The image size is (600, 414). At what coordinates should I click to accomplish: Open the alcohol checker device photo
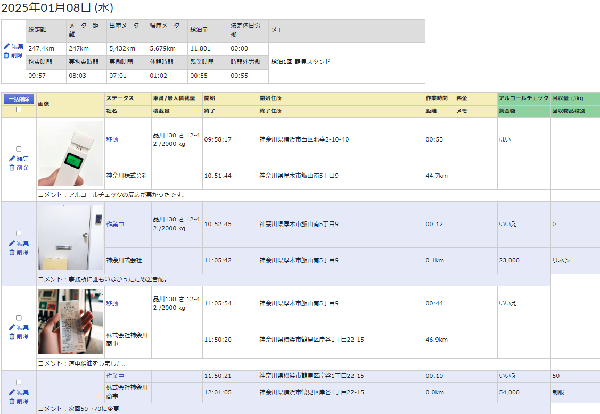[x=71, y=153]
